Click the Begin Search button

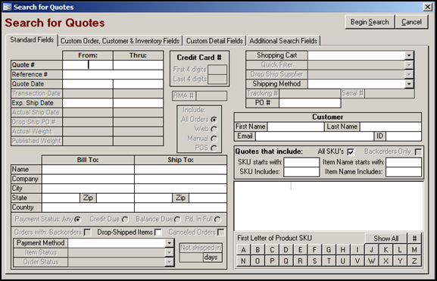(x=370, y=22)
